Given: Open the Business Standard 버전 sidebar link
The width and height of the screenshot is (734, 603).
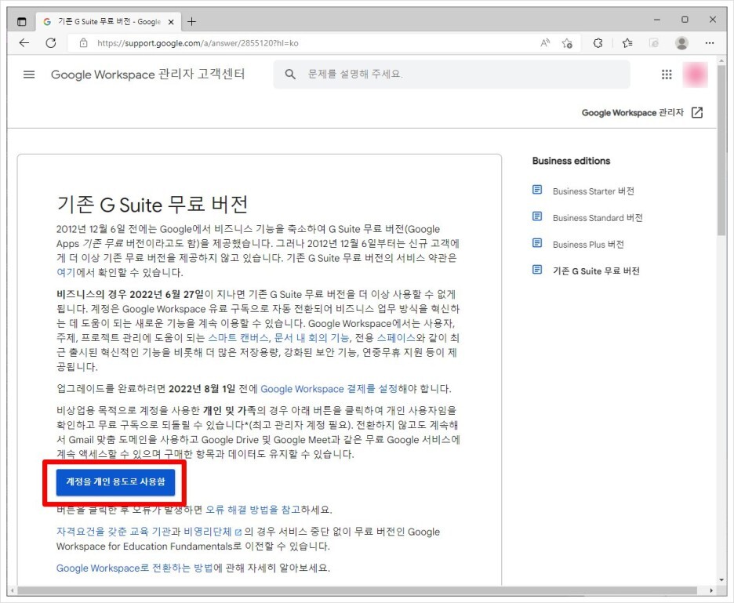Looking at the screenshot, I should [598, 218].
